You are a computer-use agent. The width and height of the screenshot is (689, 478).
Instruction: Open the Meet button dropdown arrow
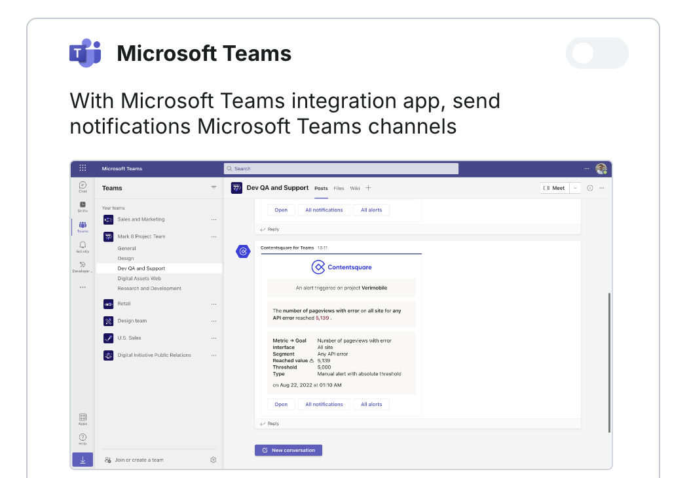pyautogui.click(x=575, y=188)
